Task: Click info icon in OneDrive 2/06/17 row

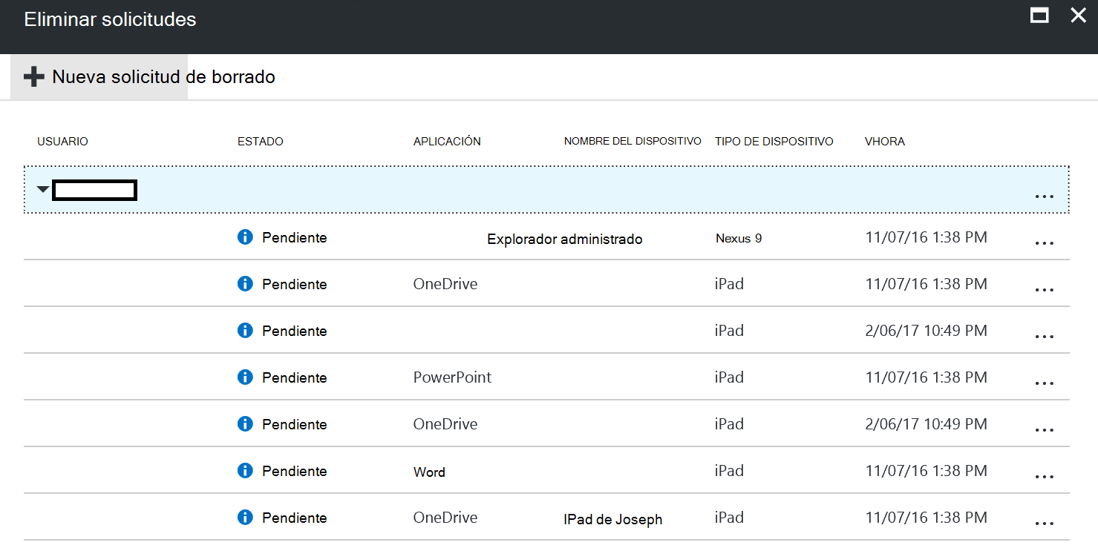Action: coord(245,424)
